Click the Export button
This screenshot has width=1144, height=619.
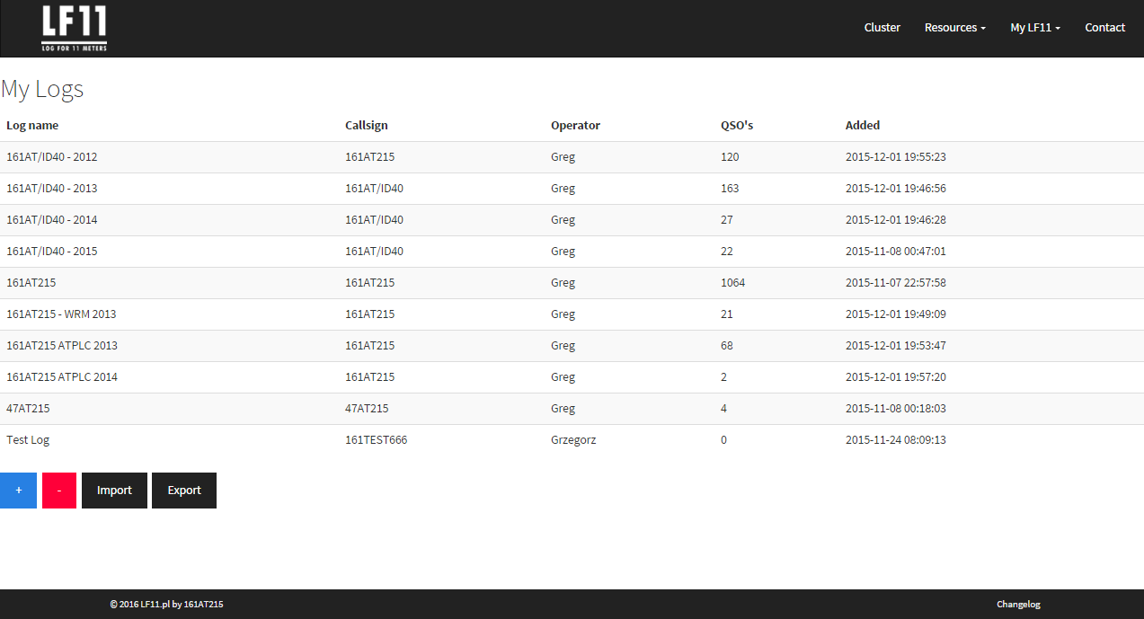pos(184,491)
